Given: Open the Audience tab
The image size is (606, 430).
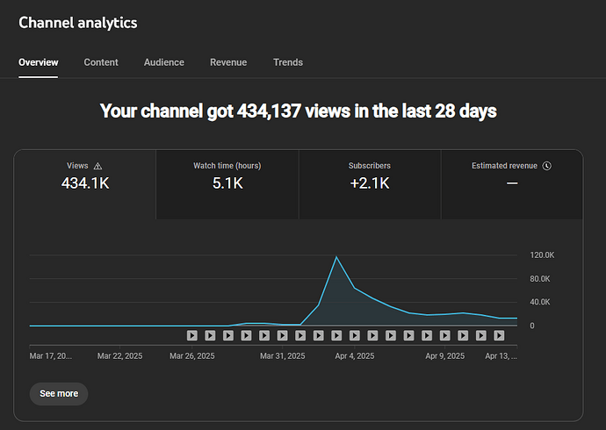Looking at the screenshot, I should (164, 62).
